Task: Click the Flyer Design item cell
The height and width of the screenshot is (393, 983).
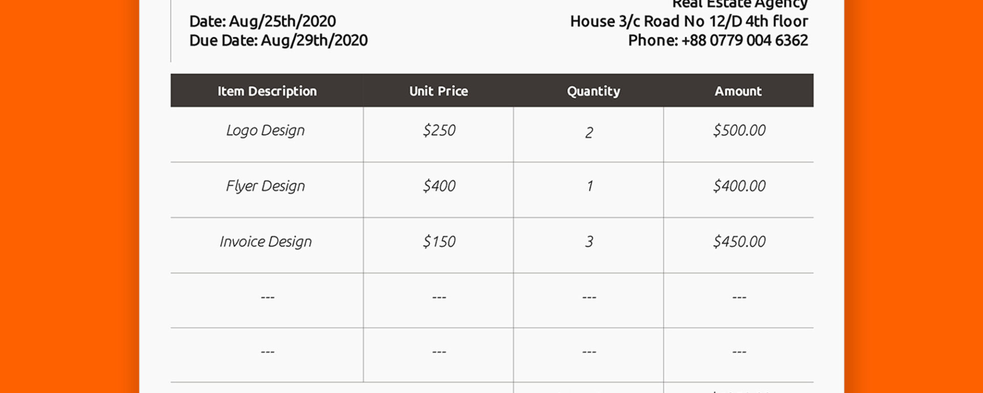Action: click(265, 186)
